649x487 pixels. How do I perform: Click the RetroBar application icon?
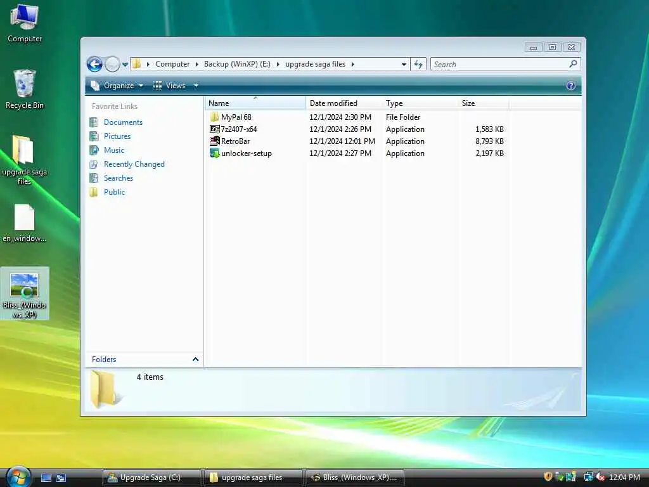[x=214, y=141]
